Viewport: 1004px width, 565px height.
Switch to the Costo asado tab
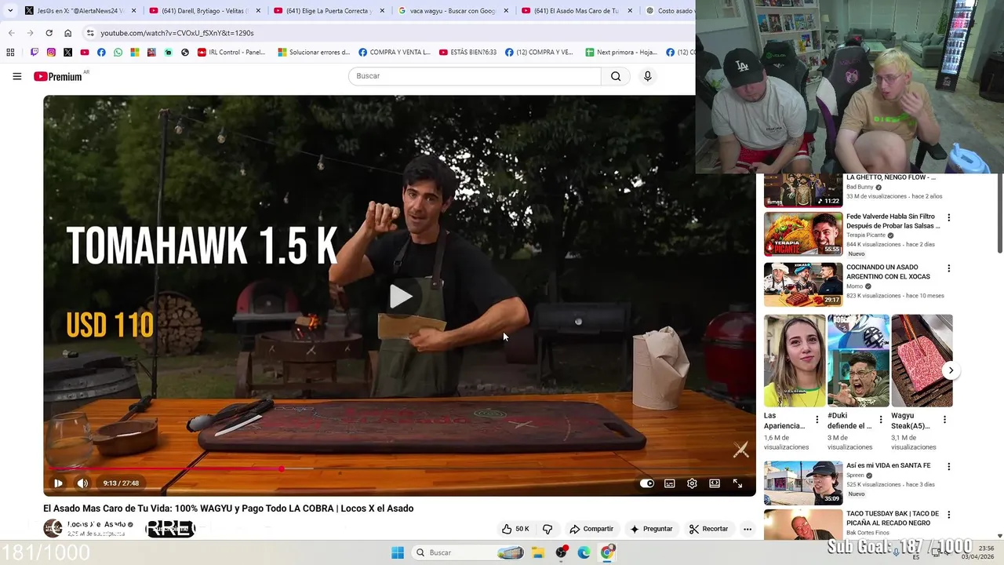(669, 11)
